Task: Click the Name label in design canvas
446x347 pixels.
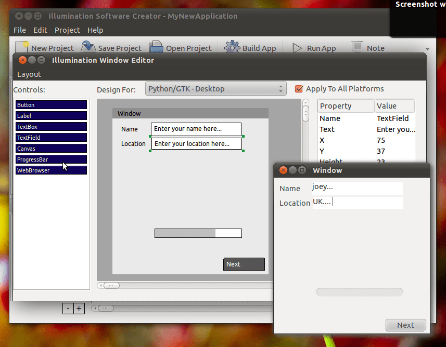Action: tap(130, 129)
